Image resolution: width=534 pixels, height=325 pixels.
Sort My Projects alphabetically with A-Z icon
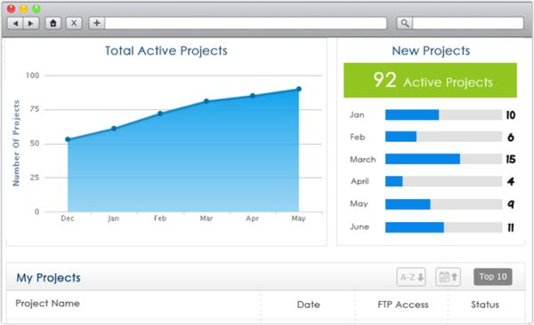[411, 277]
